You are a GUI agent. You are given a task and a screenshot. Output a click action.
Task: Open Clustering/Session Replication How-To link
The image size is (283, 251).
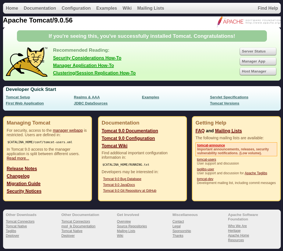point(94,73)
